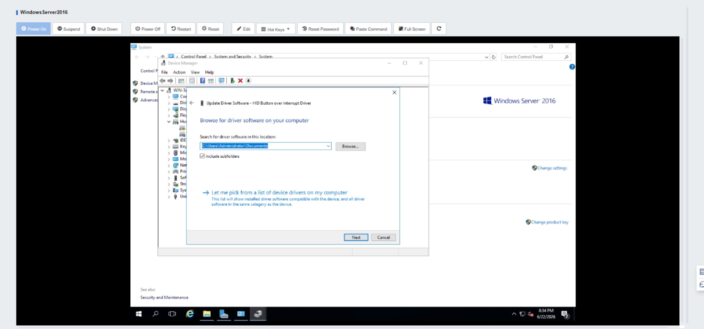Click the red X uninstall device icon
704x329 pixels.
[x=240, y=81]
